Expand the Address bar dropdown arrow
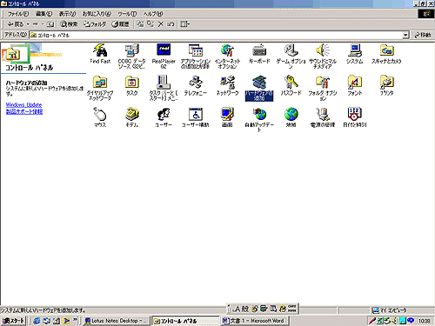This screenshot has height=326, width=435. pyautogui.click(x=405, y=35)
